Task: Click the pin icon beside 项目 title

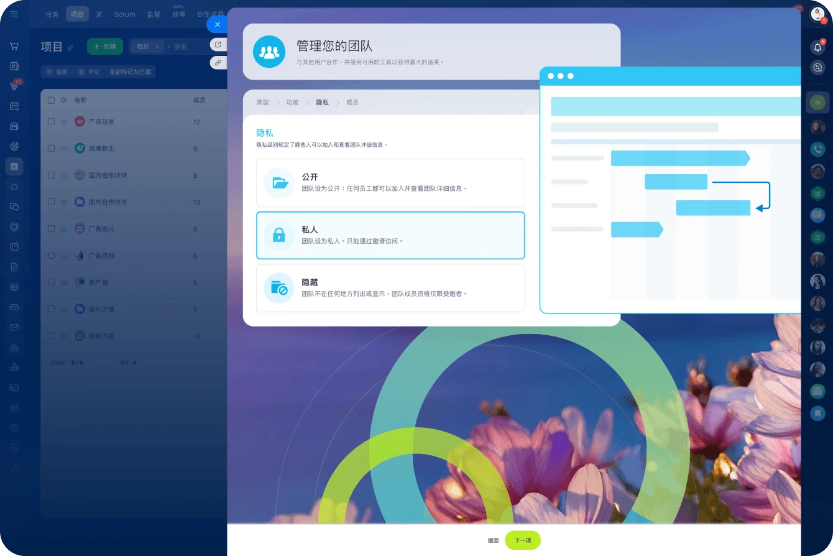Action: [70, 47]
